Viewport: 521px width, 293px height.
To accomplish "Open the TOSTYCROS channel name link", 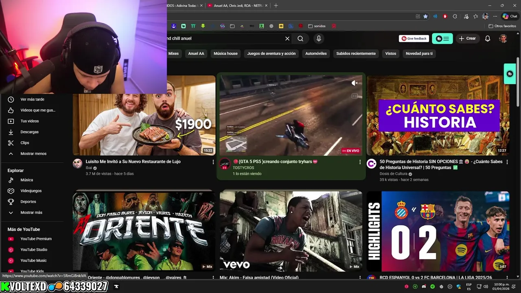I will [x=243, y=168].
